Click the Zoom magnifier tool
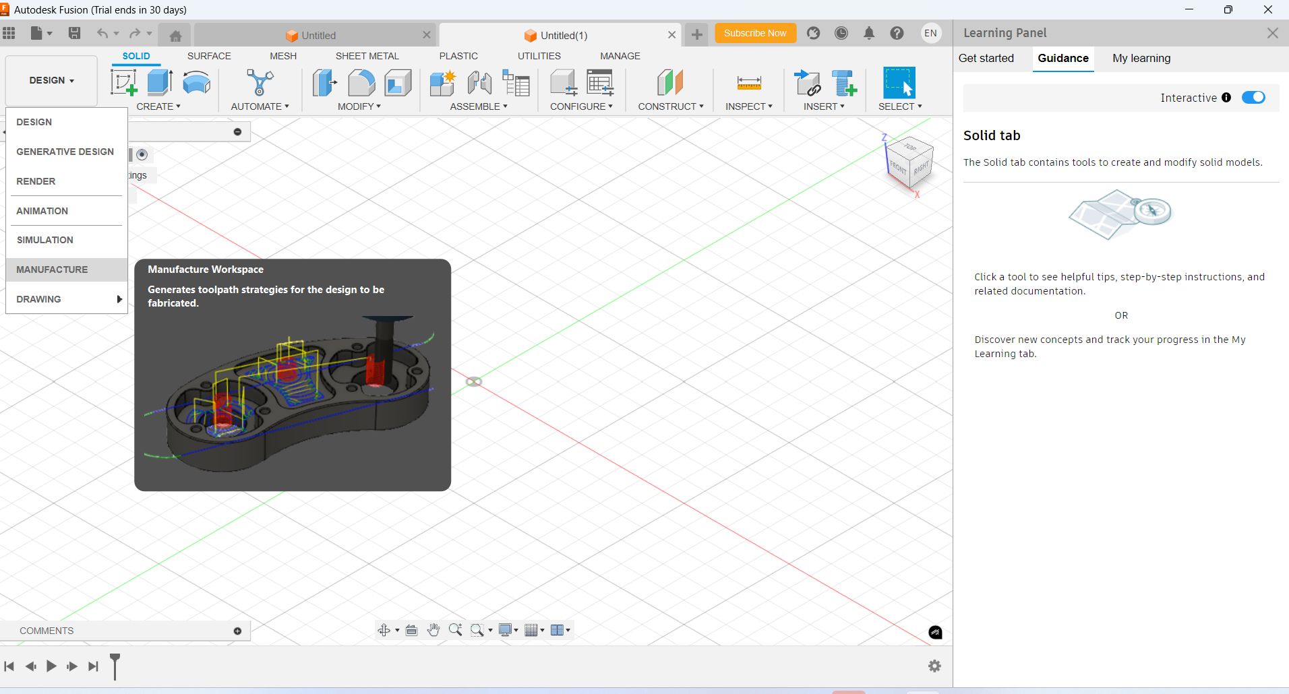Viewport: 1289px width, 694px height. pyautogui.click(x=455, y=630)
